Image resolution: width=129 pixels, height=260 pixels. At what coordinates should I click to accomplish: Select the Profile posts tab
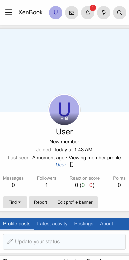[x=17, y=224]
